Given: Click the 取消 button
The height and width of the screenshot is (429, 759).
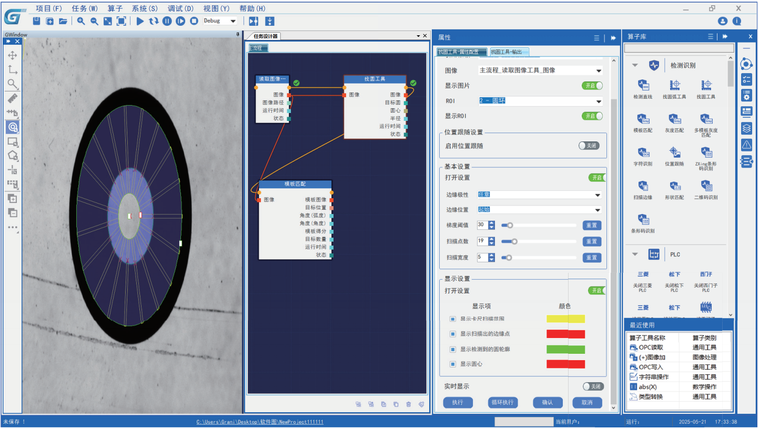Looking at the screenshot, I should tap(587, 403).
